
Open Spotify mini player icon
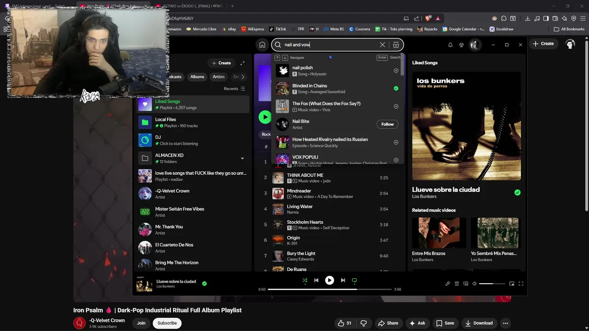(x=512, y=284)
